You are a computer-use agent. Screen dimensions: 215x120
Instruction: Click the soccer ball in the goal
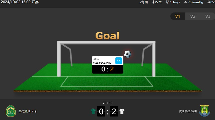[128, 54]
